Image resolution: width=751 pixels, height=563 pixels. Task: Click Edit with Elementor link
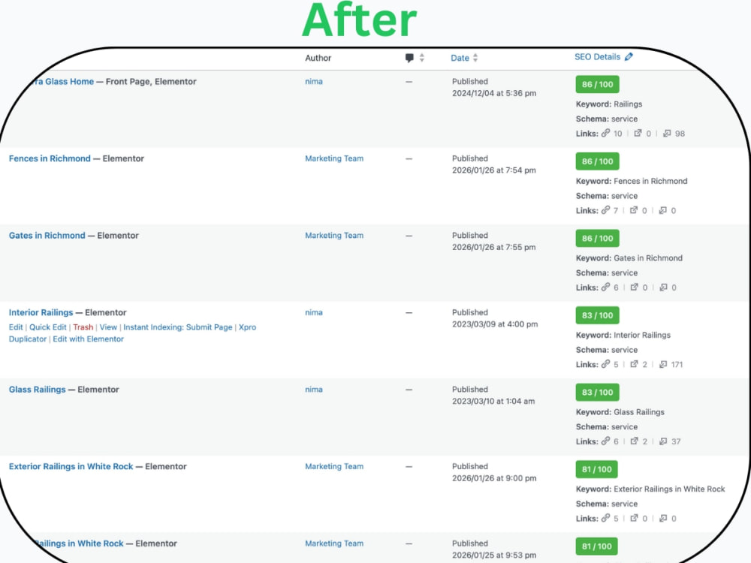coord(88,339)
